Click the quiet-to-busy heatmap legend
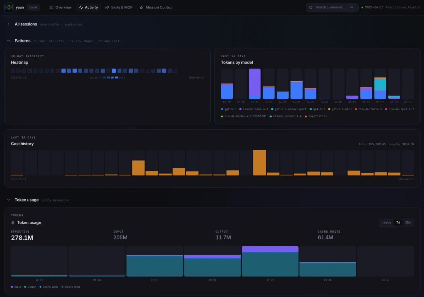424x297 pixels. 107,77
